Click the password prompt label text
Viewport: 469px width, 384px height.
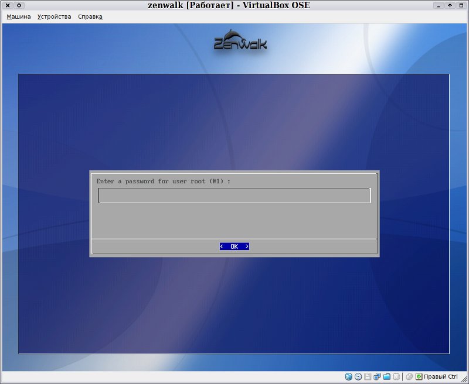click(164, 181)
